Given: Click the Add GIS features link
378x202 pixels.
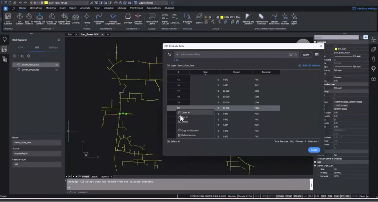Looking at the screenshot, I should point(309,65).
